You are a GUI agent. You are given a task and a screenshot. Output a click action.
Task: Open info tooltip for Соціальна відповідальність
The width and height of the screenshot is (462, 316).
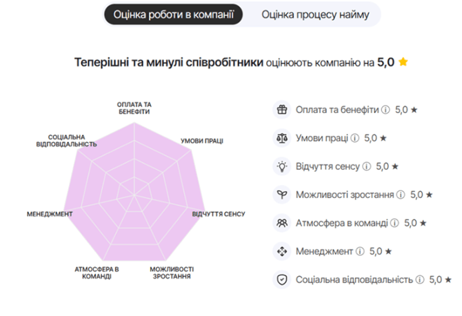coord(420,279)
